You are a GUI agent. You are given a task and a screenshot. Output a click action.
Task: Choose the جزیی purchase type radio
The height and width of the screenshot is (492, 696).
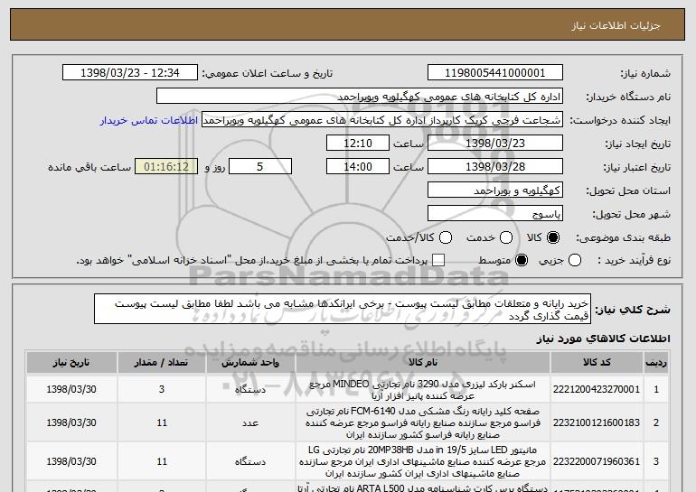[575, 260]
